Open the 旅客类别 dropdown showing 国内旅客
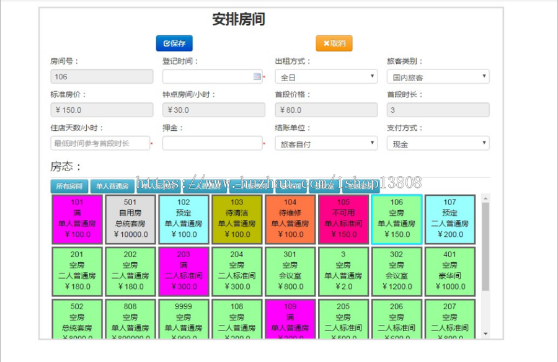Image resolution: width=558 pixels, height=362 pixels. coord(438,77)
